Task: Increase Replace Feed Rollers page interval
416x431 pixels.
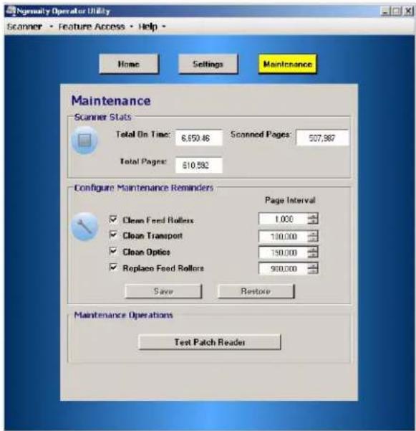Action: (x=313, y=265)
